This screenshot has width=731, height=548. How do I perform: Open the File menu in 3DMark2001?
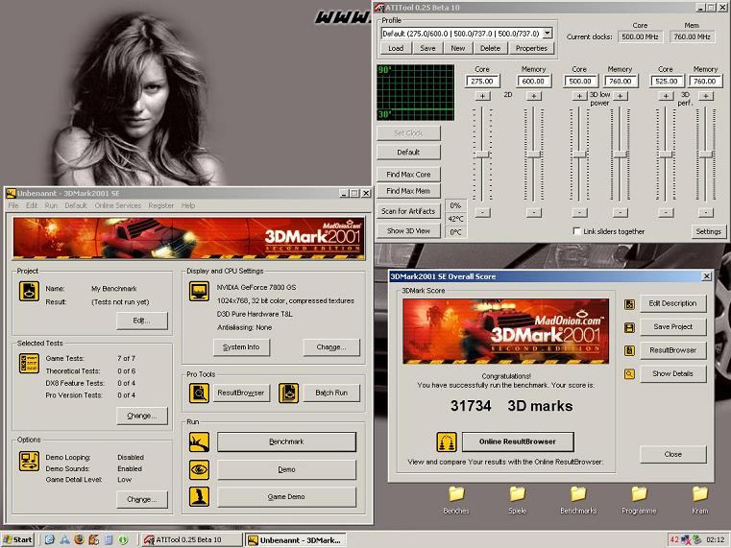13,205
